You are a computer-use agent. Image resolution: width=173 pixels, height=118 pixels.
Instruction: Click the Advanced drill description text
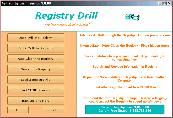(x=125, y=35)
